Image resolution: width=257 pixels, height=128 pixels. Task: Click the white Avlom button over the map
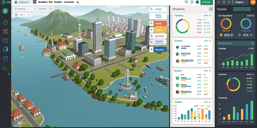(158, 9)
